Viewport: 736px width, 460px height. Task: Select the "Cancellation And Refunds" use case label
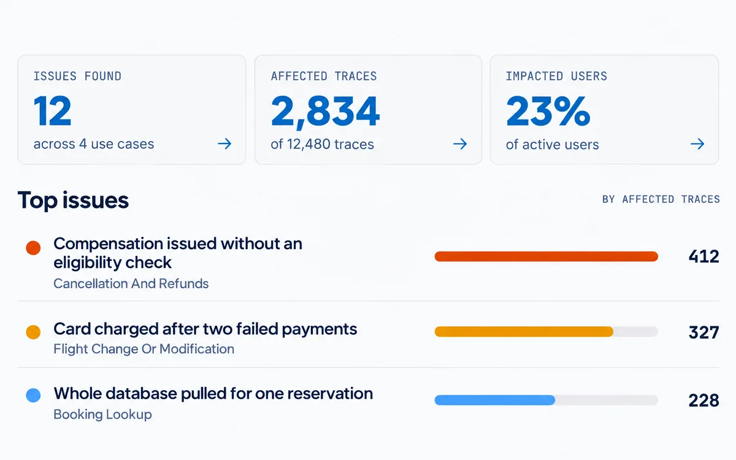coord(131,283)
